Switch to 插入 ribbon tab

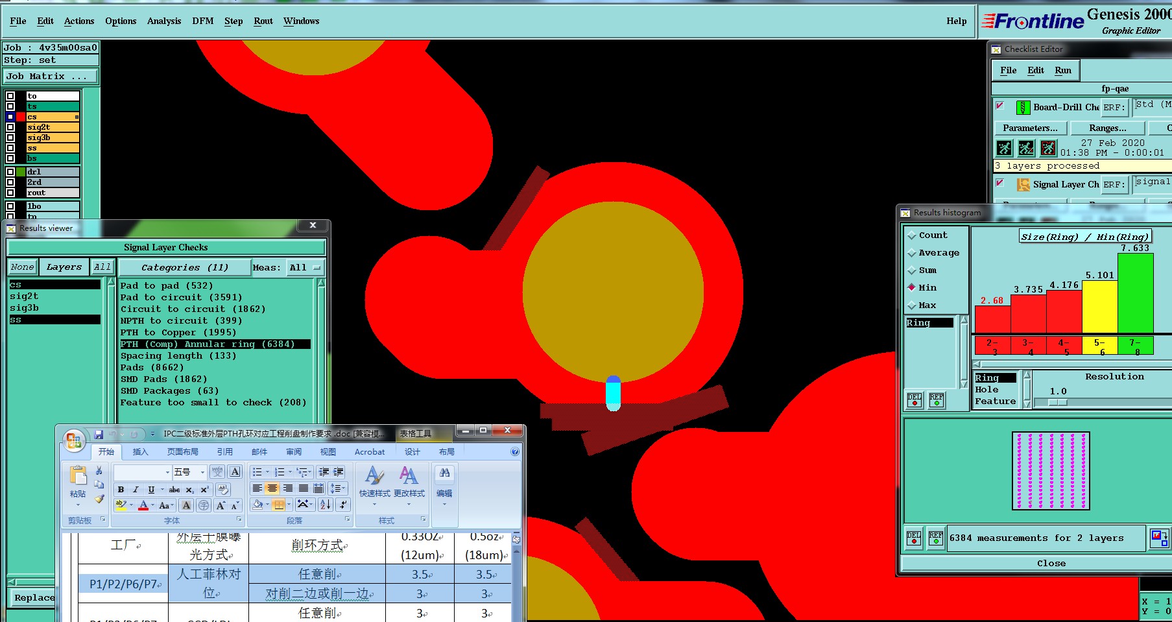coord(140,452)
